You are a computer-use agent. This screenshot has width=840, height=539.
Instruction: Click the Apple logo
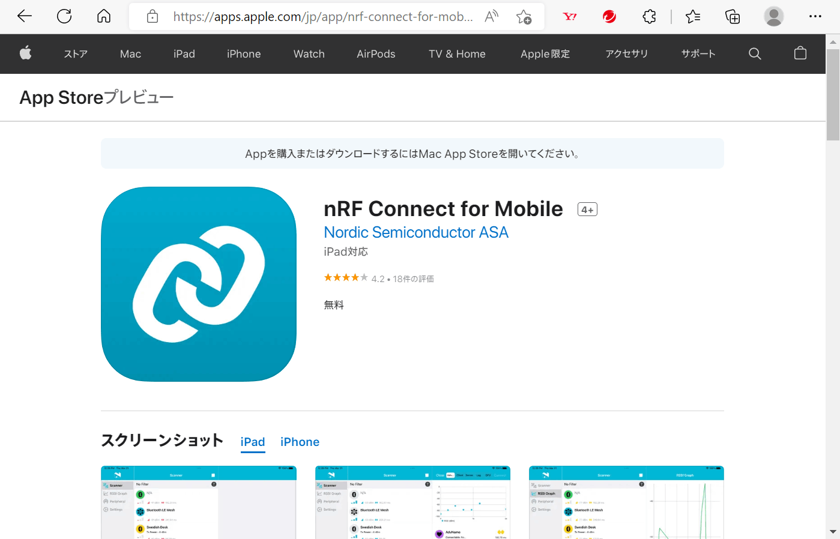tap(26, 53)
